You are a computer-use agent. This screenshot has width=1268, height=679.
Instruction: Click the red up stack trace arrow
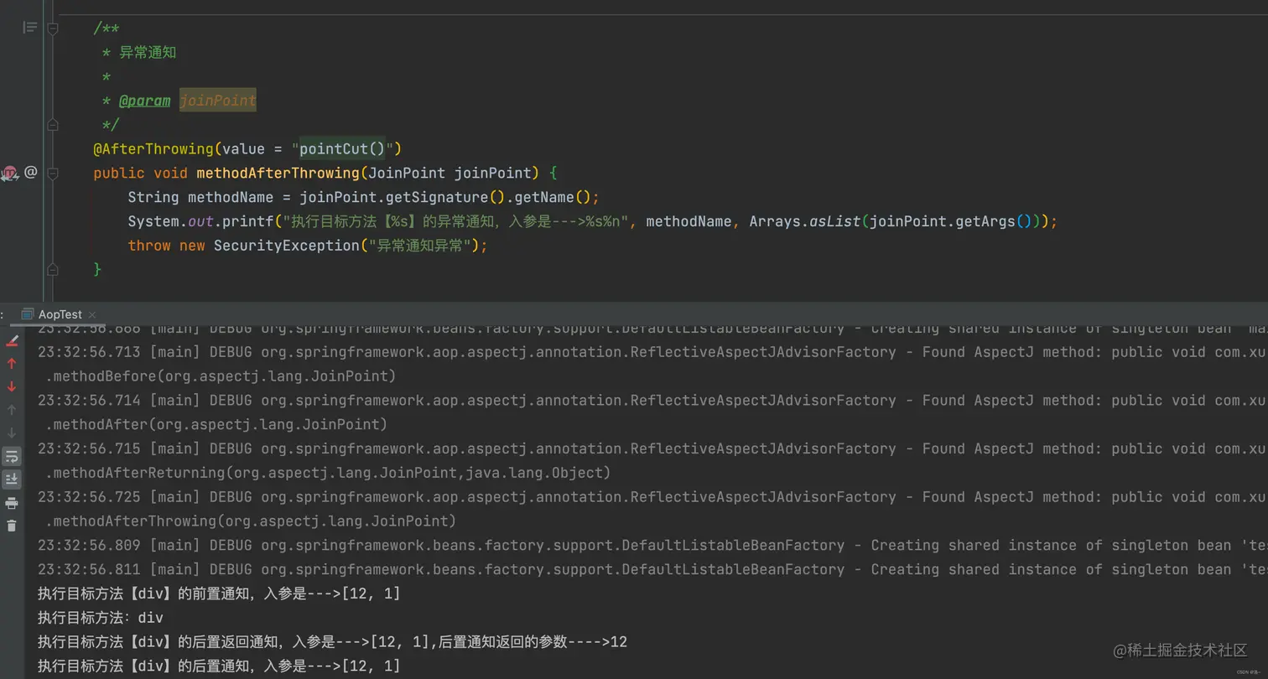click(12, 363)
